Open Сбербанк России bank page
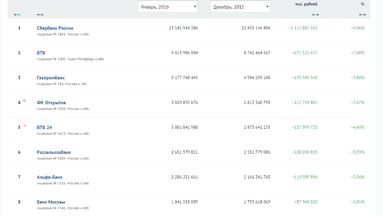This screenshot has width=383, height=216. [55, 28]
